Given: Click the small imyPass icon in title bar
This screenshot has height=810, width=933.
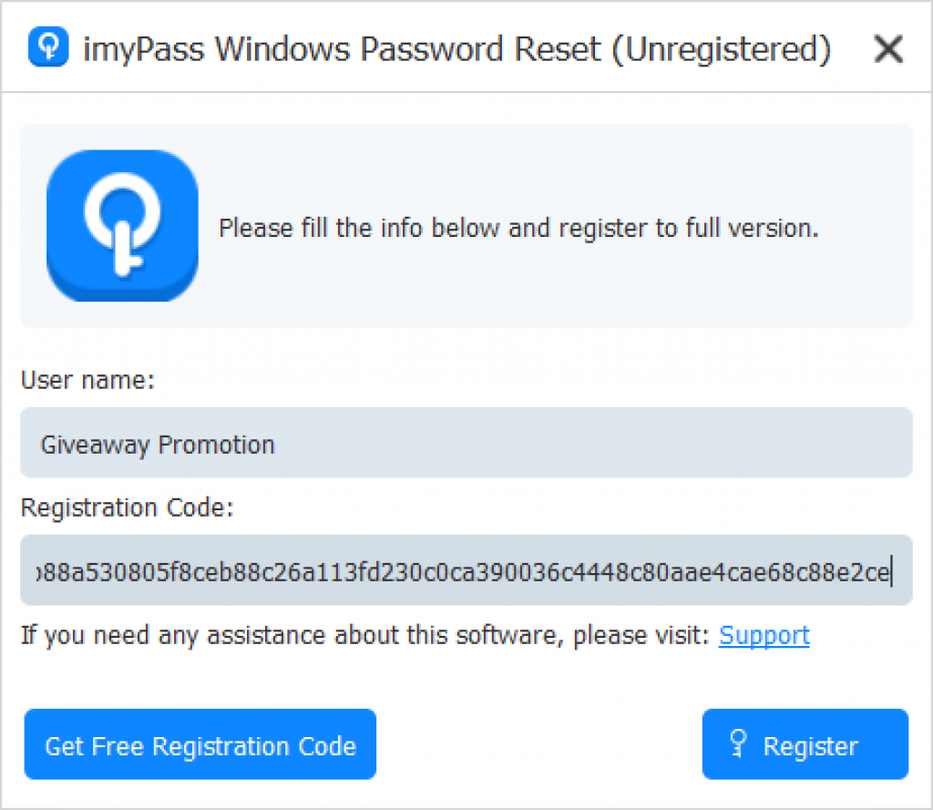Looking at the screenshot, I should (x=48, y=46).
